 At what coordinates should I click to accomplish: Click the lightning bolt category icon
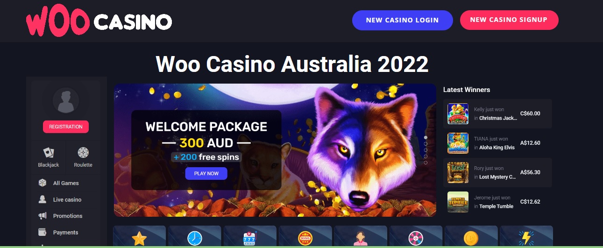coord(526,238)
